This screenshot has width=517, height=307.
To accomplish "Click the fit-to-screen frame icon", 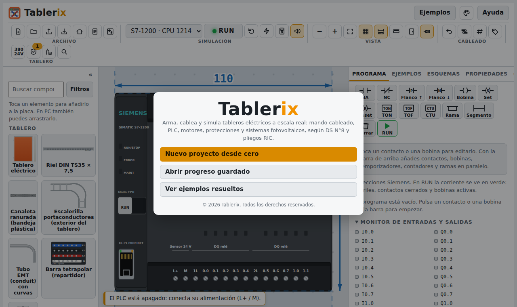I will 350,31.
